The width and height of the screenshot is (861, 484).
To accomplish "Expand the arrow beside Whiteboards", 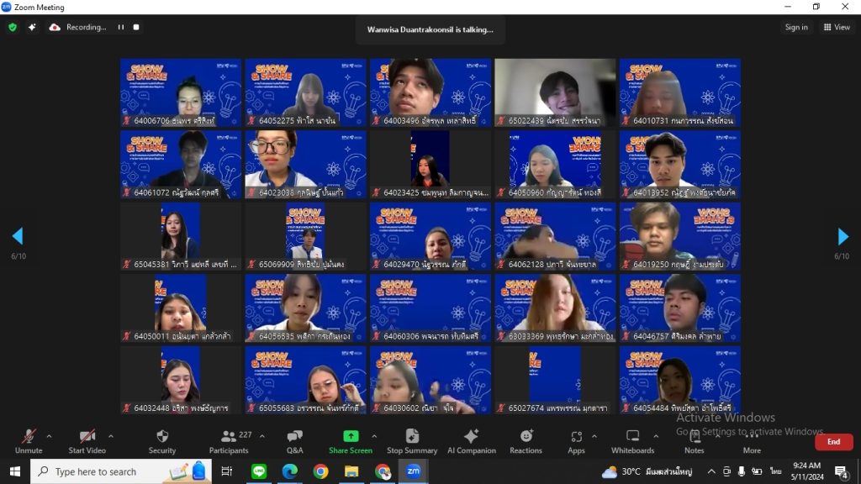I will coord(656,437).
